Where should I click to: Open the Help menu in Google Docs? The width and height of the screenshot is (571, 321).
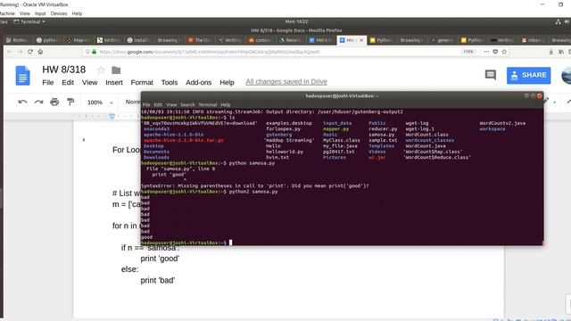point(227,83)
